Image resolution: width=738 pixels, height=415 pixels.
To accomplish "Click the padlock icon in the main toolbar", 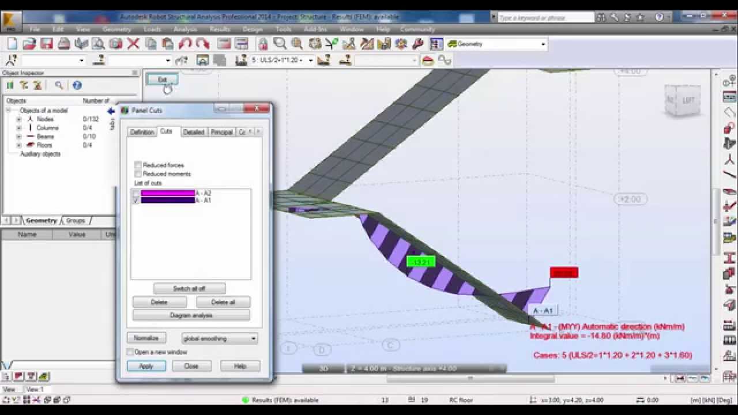I will click(x=263, y=44).
